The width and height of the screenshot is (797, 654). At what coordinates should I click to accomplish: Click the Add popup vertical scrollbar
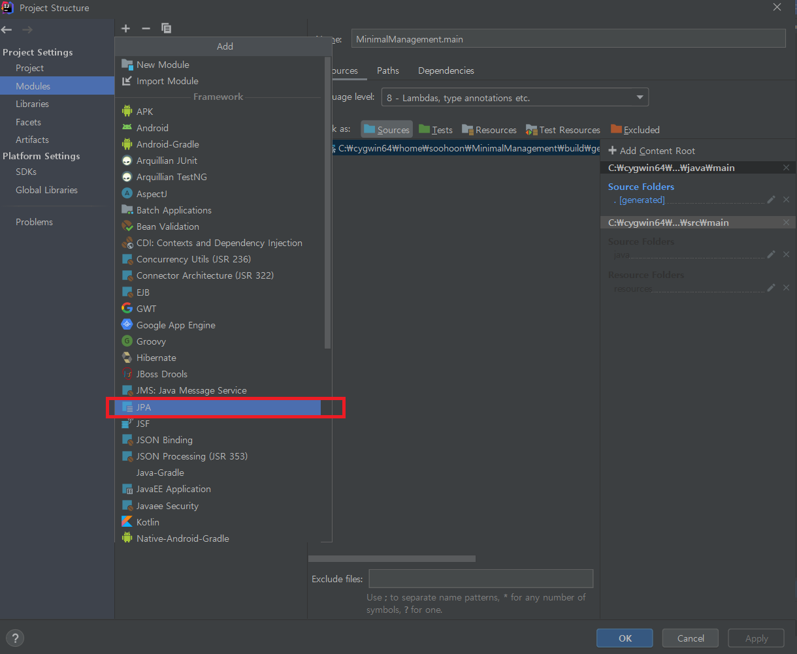(328, 202)
